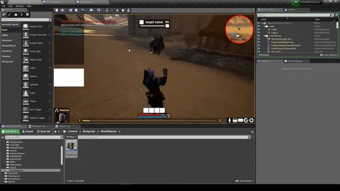Toggle visibility of PostProcessVolume_Main

tap(259, 48)
